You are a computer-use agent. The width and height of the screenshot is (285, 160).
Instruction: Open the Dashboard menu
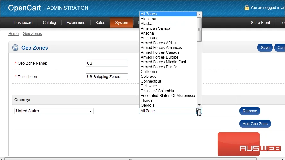point(23,23)
